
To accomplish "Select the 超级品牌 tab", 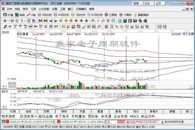I will (x=46, y=116).
